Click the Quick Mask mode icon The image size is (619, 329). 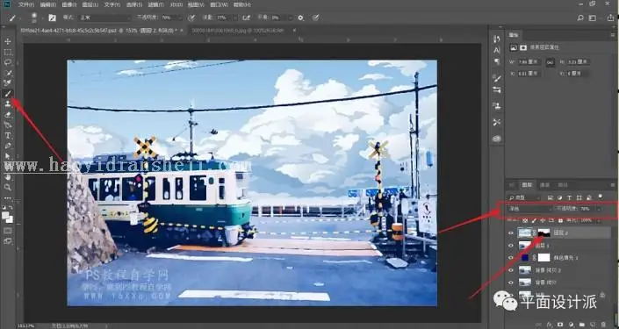pyautogui.click(x=8, y=231)
